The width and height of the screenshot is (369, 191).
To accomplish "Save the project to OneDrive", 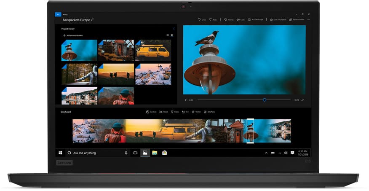I will pos(278,20).
